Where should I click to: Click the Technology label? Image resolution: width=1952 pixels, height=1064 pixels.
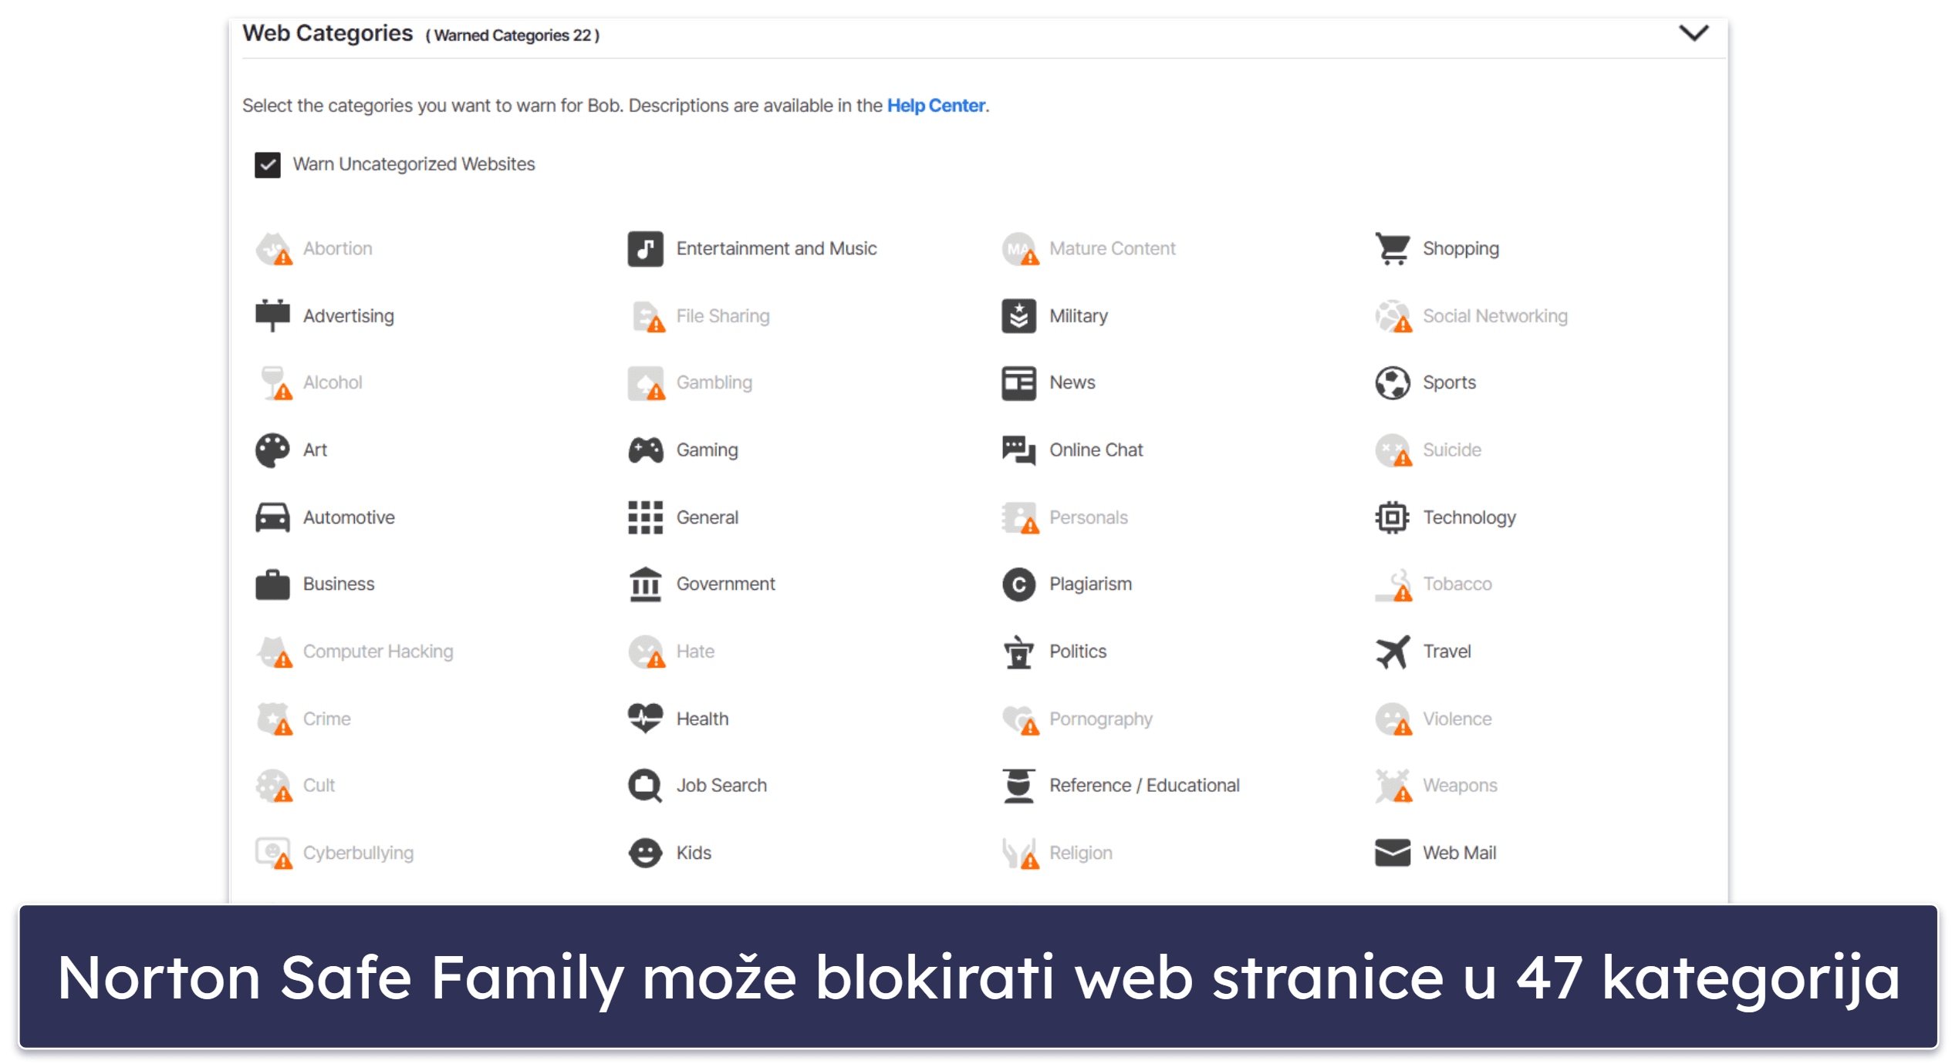[x=1469, y=518]
